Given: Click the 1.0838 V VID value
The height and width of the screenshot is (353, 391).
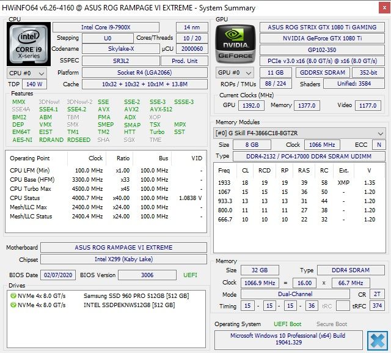Looking at the screenshot, I should (x=190, y=198).
